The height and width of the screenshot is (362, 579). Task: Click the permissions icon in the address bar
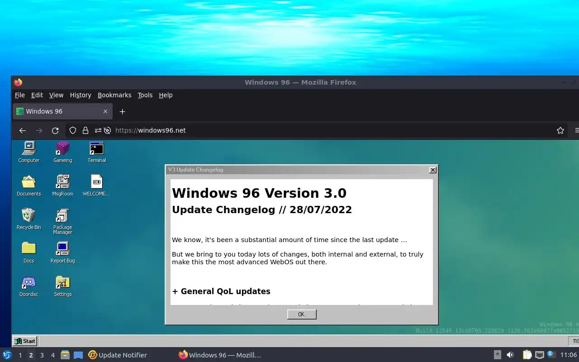pyautogui.click(x=98, y=130)
